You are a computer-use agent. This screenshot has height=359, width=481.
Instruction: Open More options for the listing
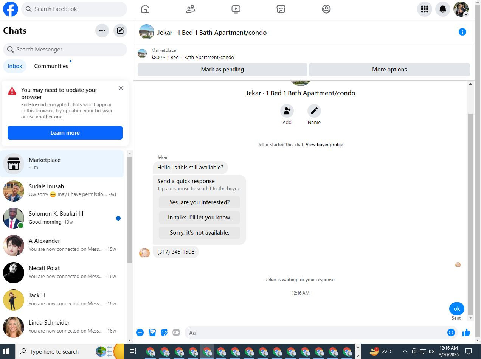pos(389,70)
